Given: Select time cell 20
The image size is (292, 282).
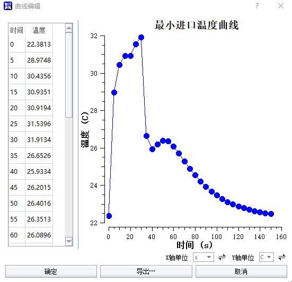Looking at the screenshot, I should [x=16, y=108].
